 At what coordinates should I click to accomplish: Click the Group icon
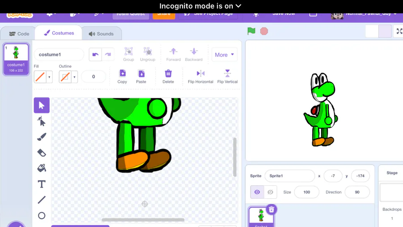(129, 54)
